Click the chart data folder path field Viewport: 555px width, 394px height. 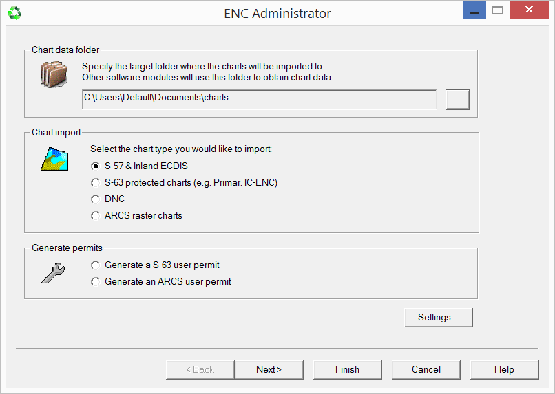[259, 98]
